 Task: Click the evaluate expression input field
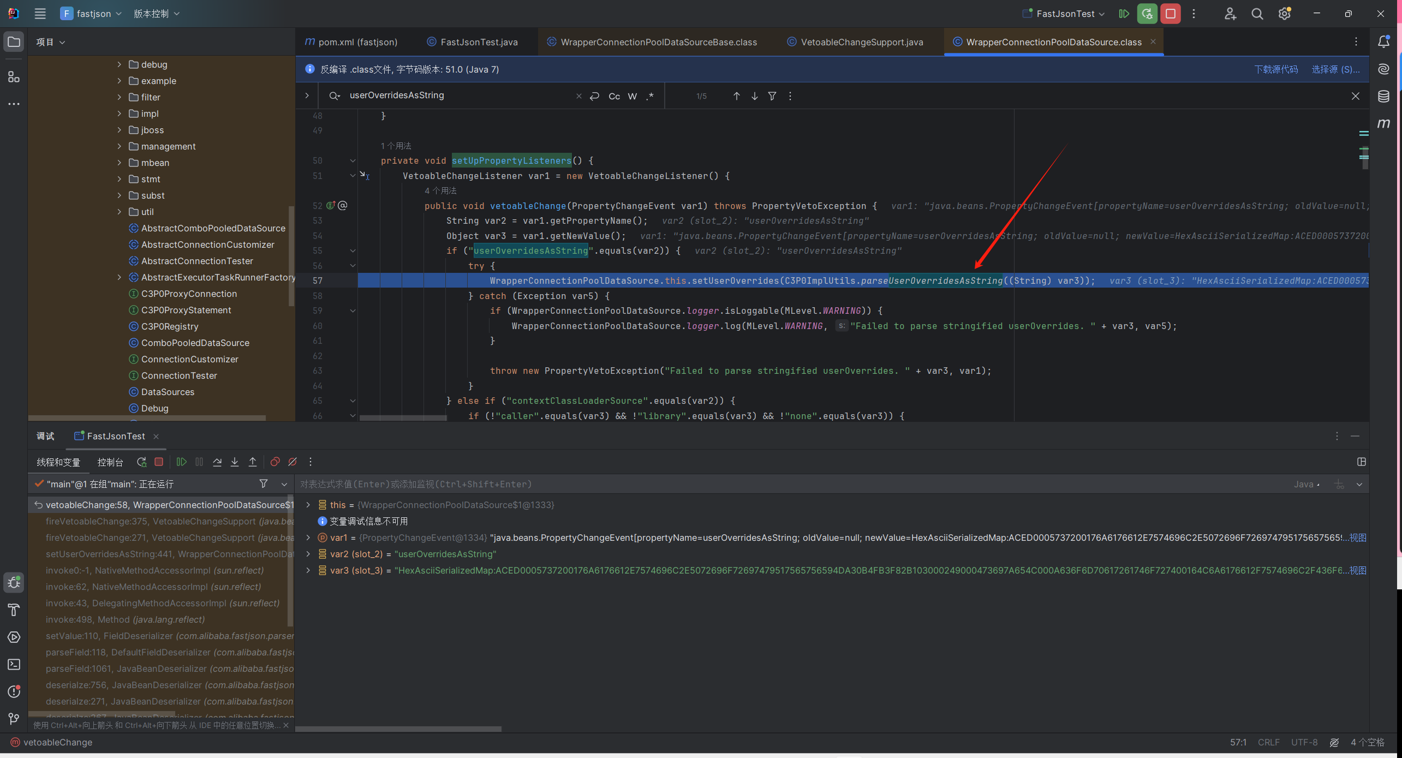tap(791, 484)
